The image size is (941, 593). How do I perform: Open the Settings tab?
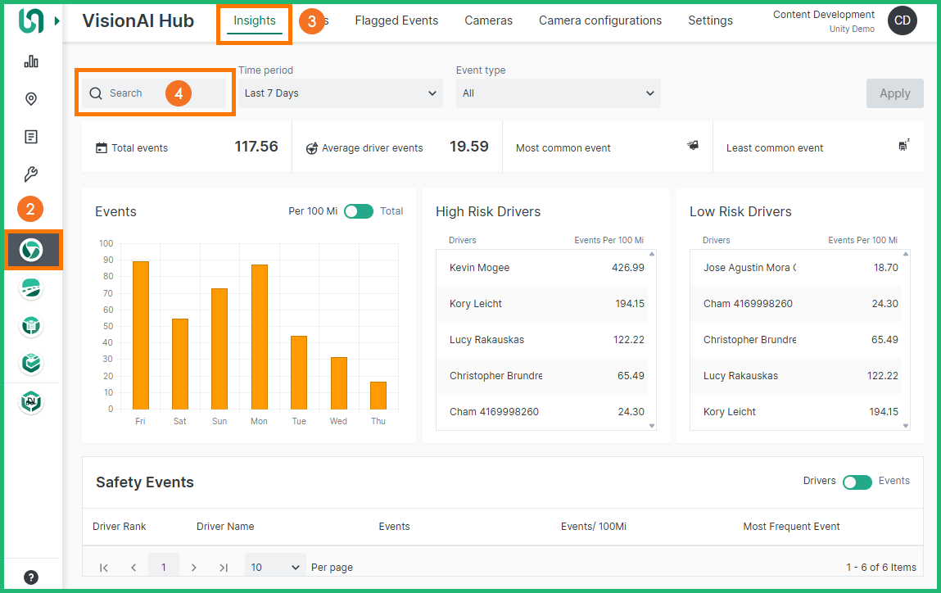click(x=710, y=20)
